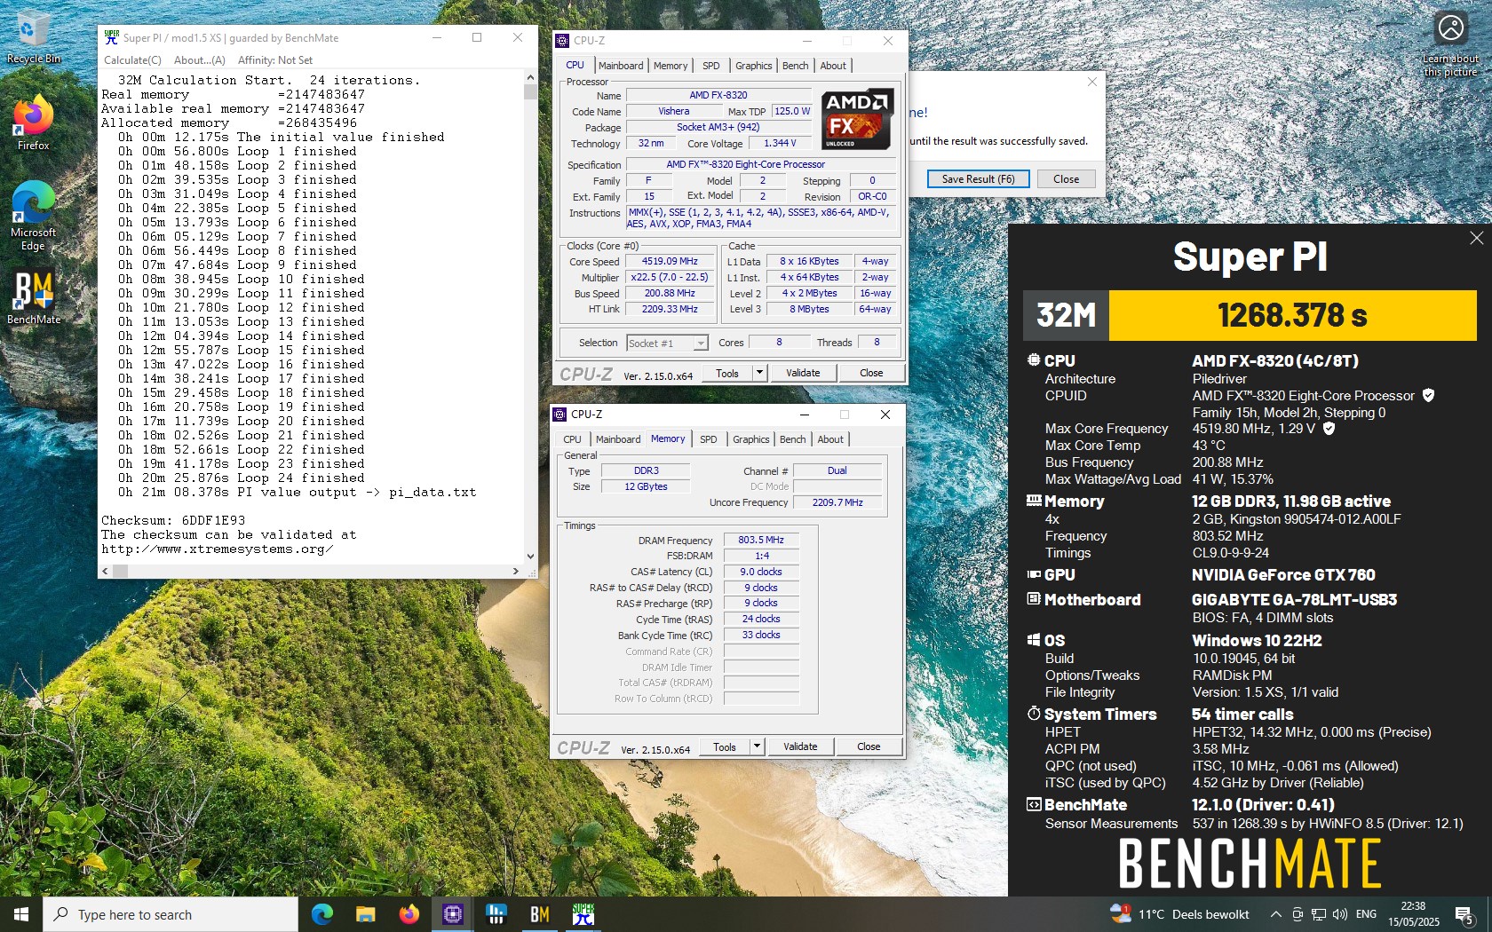Click Tools button in lower CPU-Z

point(725,746)
